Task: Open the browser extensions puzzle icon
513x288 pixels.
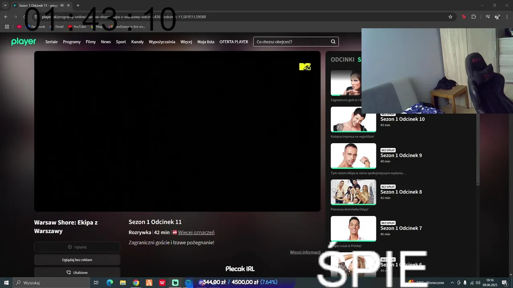Action: click(x=474, y=17)
